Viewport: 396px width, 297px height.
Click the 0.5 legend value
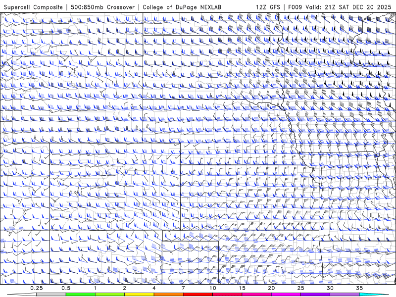tap(66, 288)
